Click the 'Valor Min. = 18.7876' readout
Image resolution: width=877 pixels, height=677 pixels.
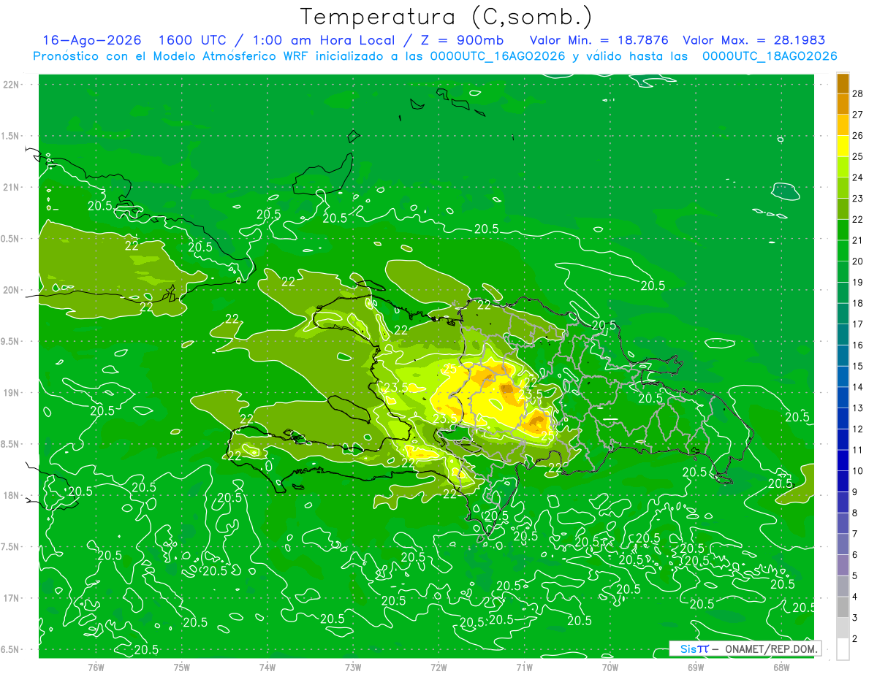pos(599,40)
